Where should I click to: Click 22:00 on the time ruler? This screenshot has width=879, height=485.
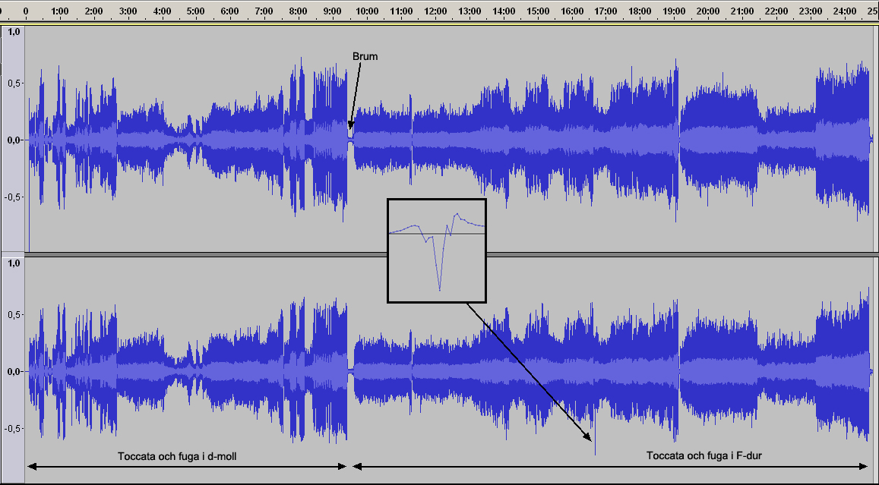pos(776,11)
